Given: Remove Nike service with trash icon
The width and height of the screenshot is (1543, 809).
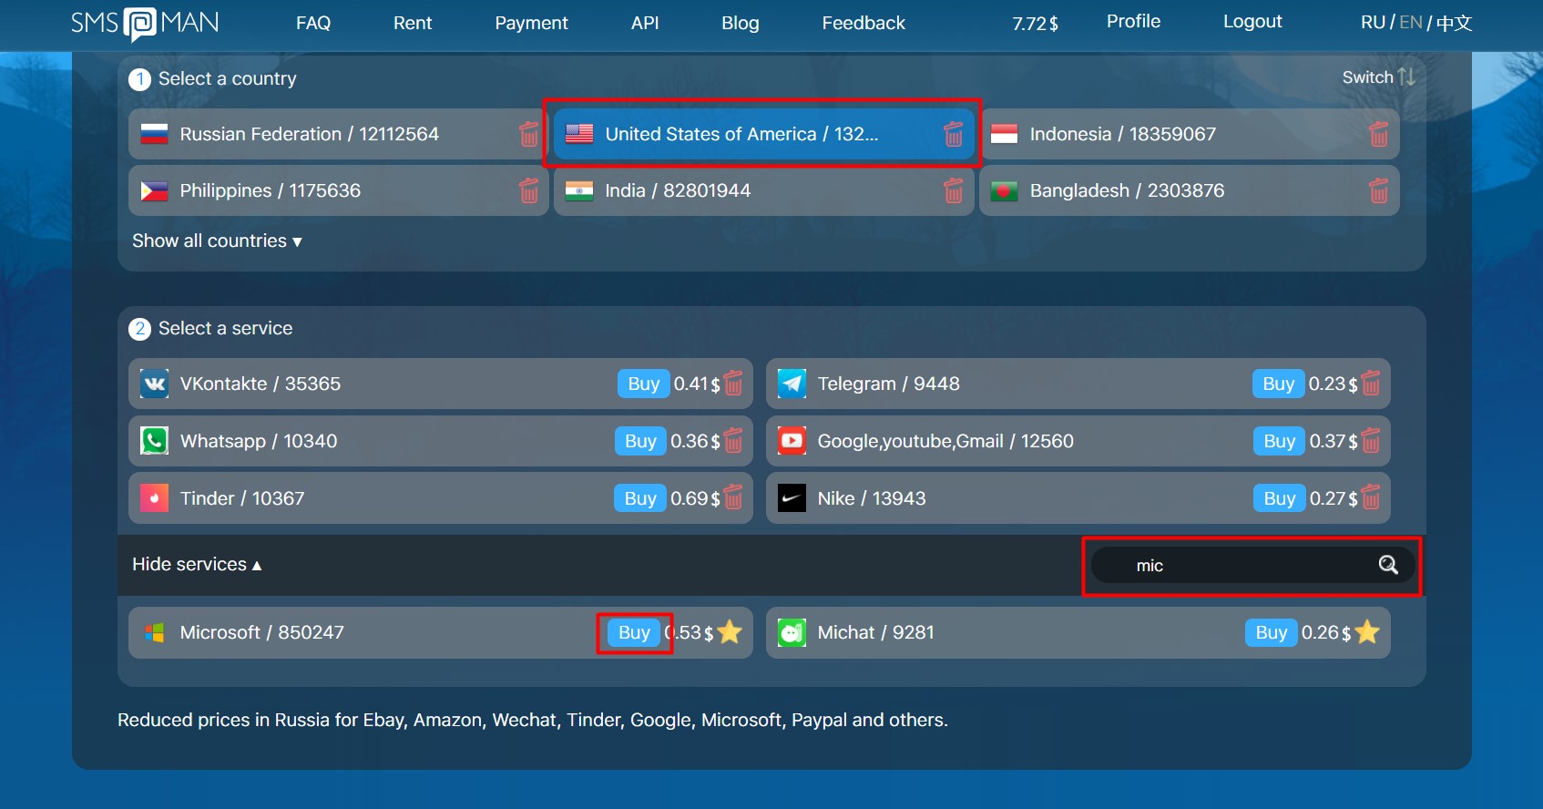Looking at the screenshot, I should (1371, 497).
